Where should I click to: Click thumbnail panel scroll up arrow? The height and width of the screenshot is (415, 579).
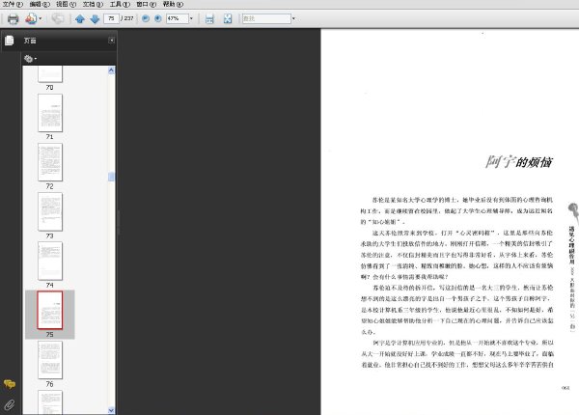tap(111, 70)
